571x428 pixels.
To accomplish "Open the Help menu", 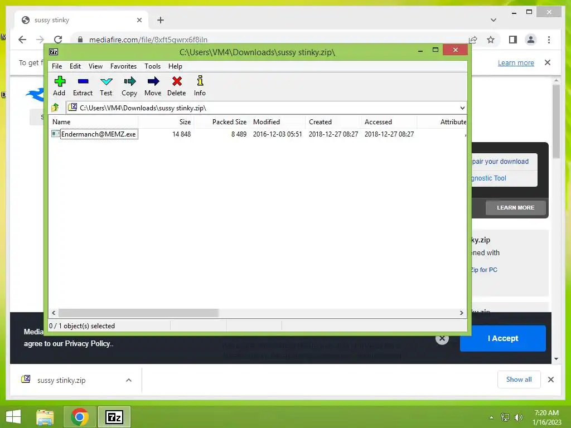I will click(x=175, y=66).
